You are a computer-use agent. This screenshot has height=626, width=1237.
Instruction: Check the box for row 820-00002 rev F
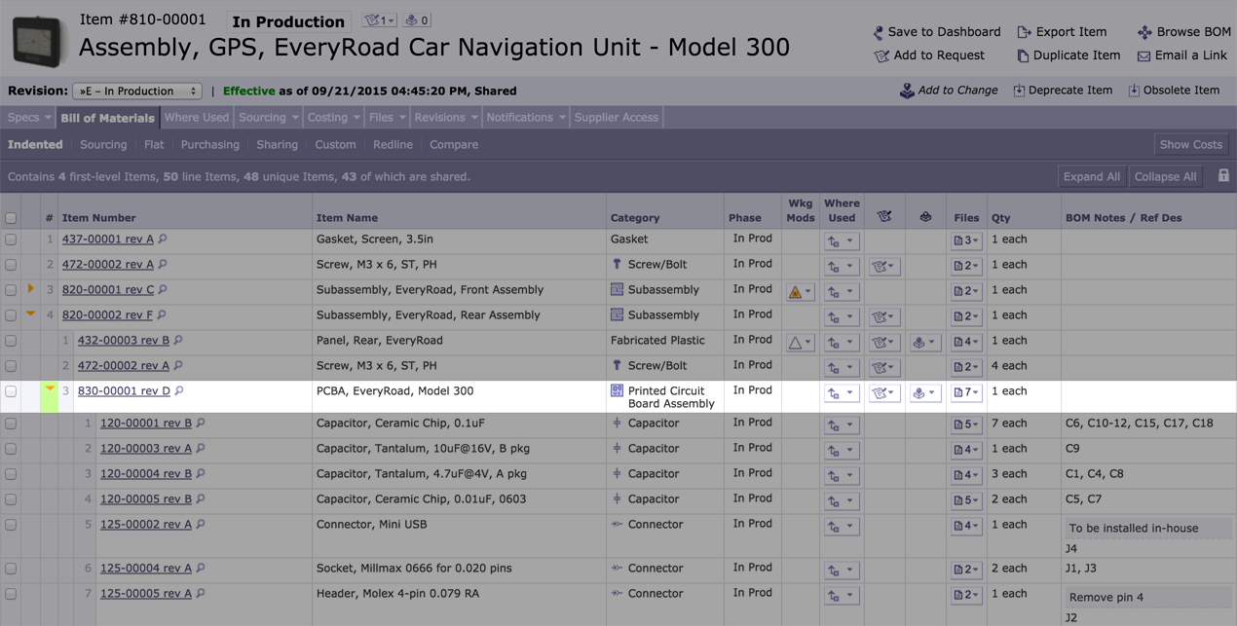(11, 315)
